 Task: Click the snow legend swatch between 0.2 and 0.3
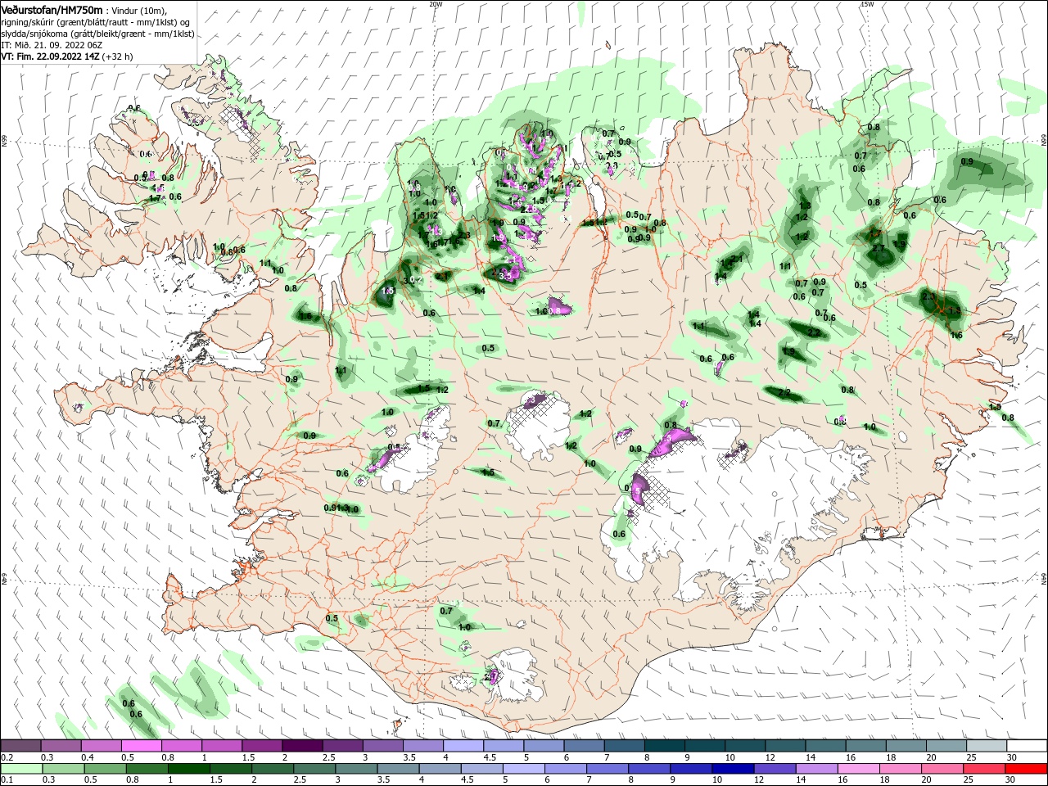click(20, 745)
